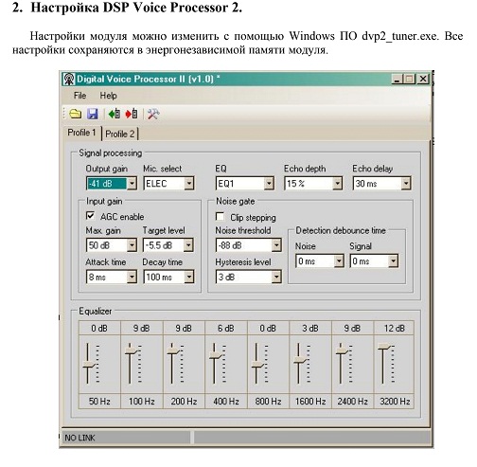Click the 50 Hz equalizer slider handle
The image size is (477, 467).
pyautogui.click(x=89, y=366)
